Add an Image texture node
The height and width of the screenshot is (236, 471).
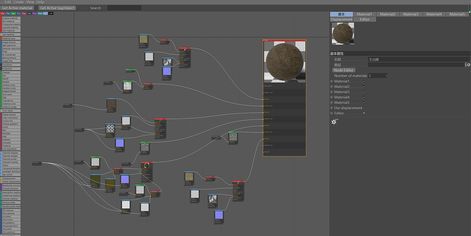(10, 42)
